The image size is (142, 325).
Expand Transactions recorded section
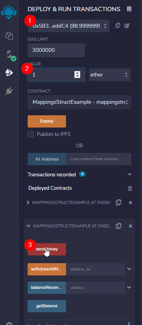point(130,174)
